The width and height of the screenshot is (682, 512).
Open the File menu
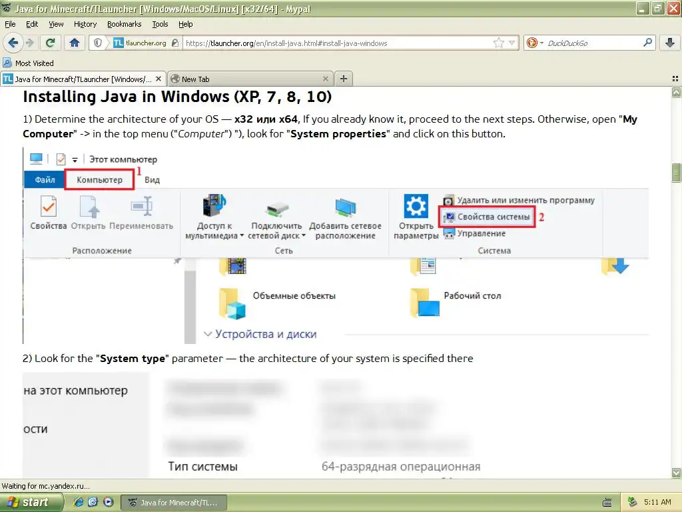pos(10,24)
